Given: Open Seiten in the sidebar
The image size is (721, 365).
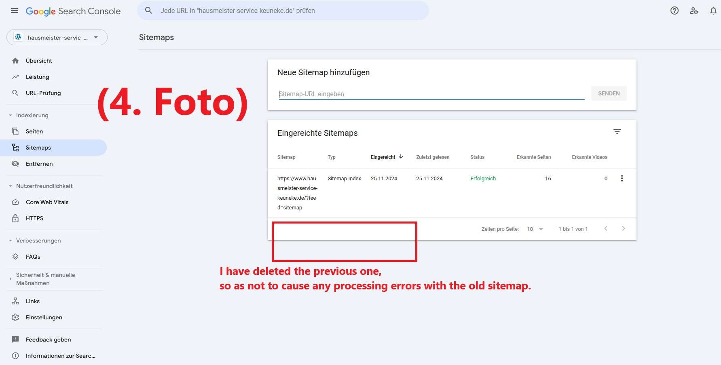Looking at the screenshot, I should pyautogui.click(x=53, y=131).
